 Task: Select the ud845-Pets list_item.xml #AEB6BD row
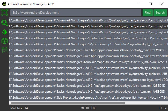tap(89, 92)
